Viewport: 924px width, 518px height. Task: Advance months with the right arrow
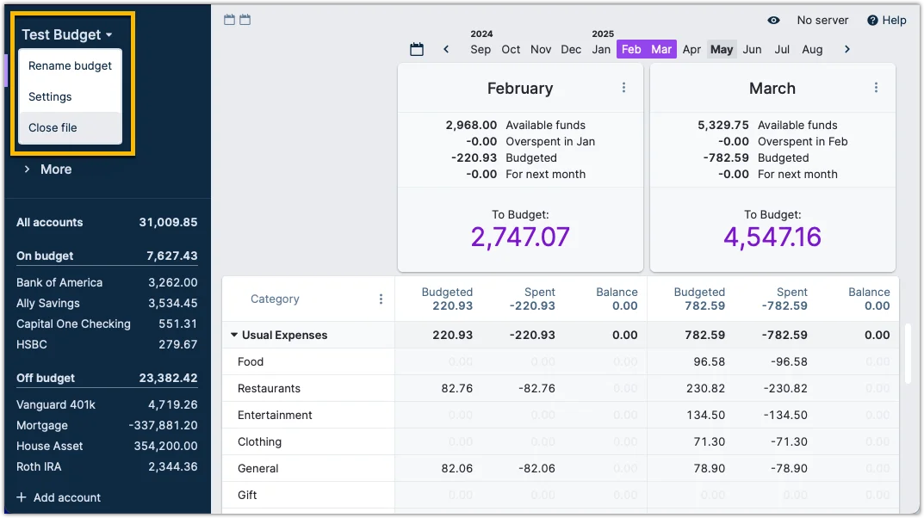847,50
